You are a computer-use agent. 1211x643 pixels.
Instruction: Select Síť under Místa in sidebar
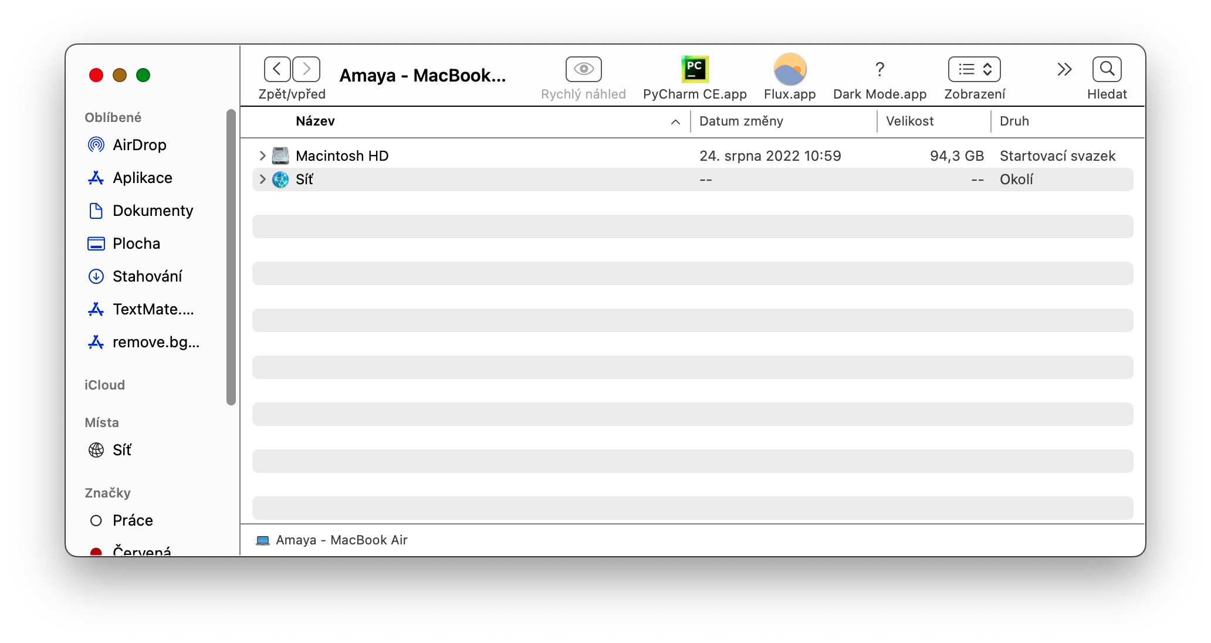tap(121, 450)
